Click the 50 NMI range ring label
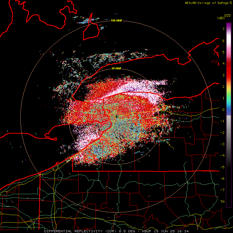 coord(116,68)
